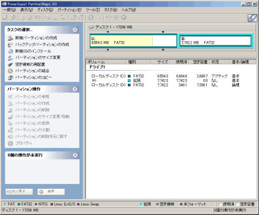This screenshot has width=259, height=215.
Task: Open the パーティション menu
Action: click(69, 10)
